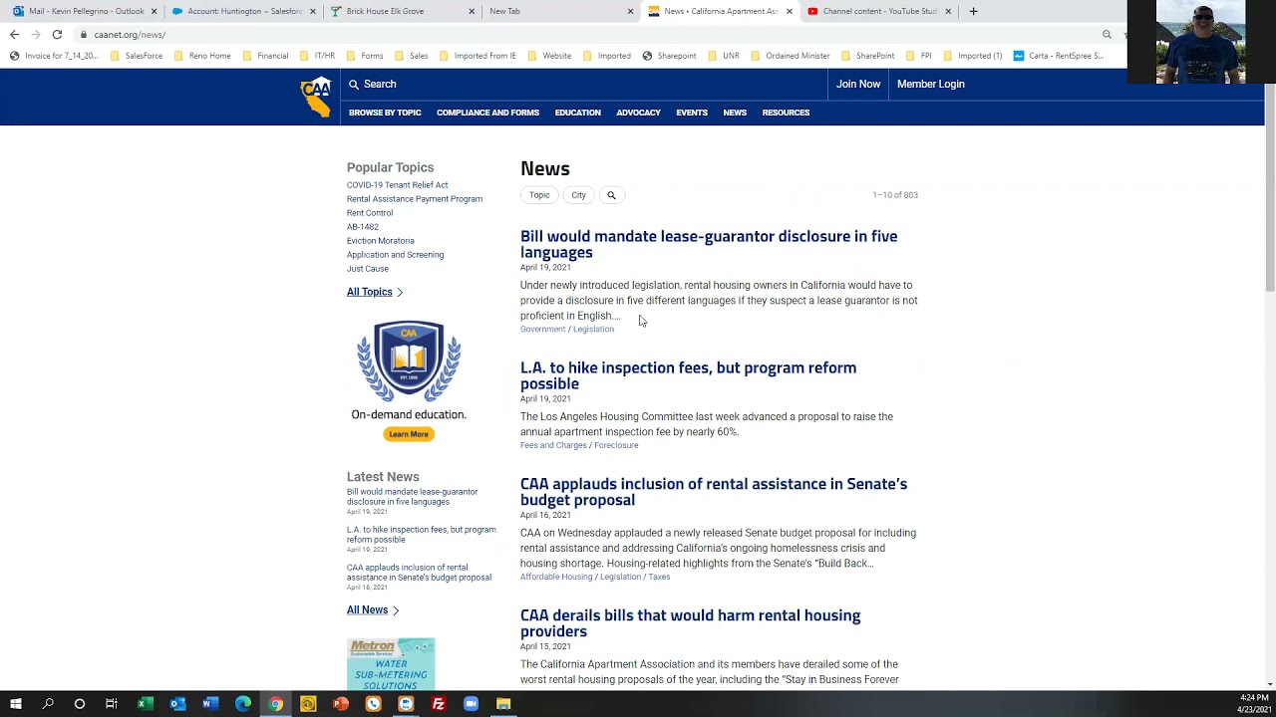Click the Fees and Charges category tag
Screen dimensions: 1276x717
(x=553, y=445)
